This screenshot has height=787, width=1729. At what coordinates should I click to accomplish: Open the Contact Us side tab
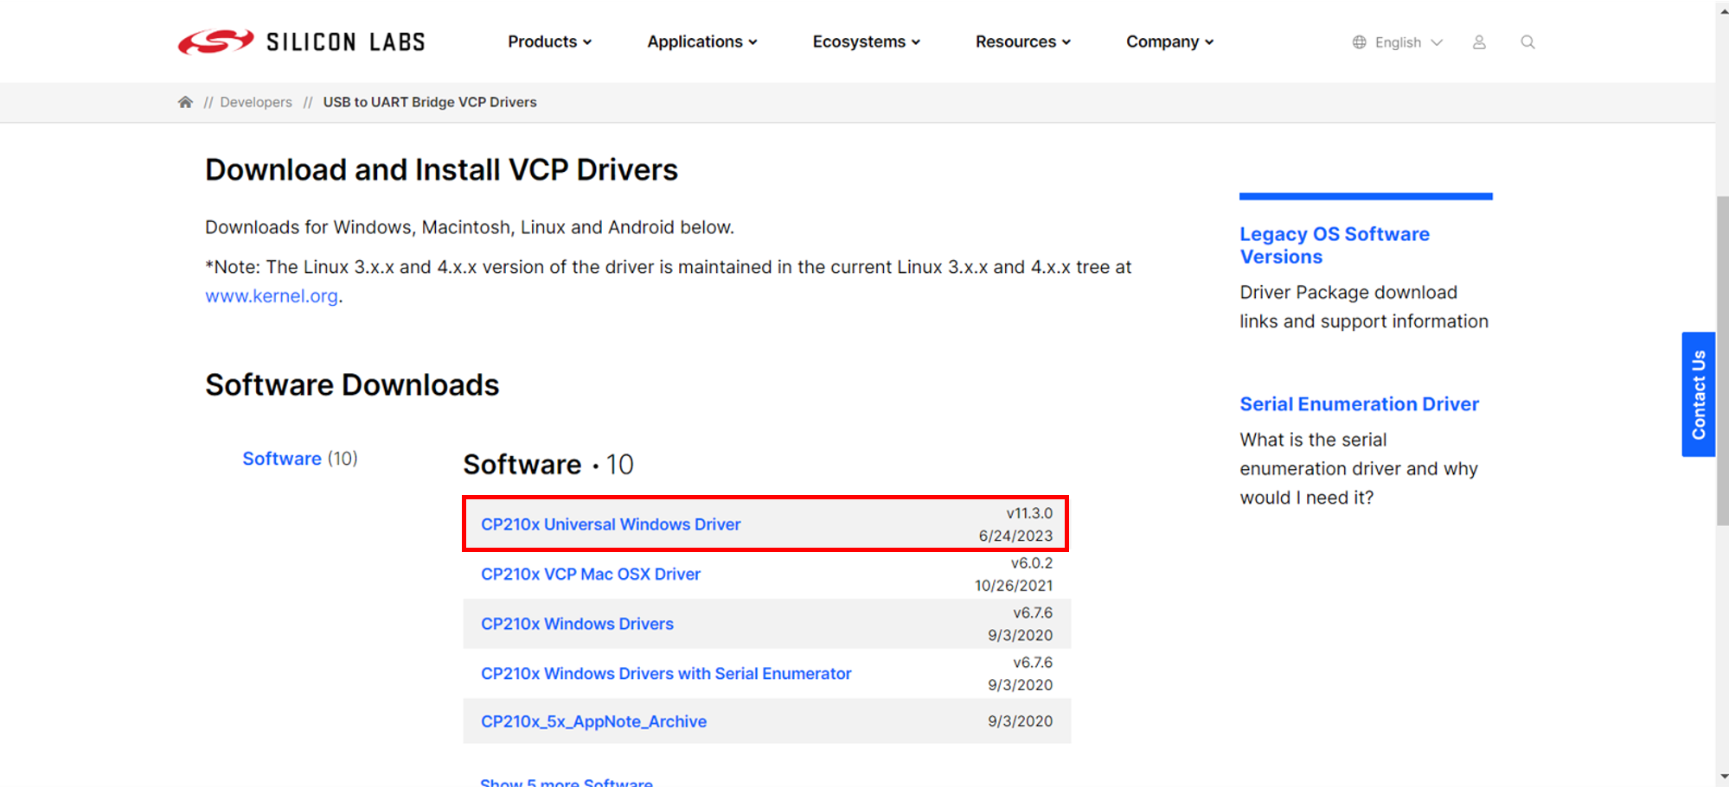[1699, 394]
